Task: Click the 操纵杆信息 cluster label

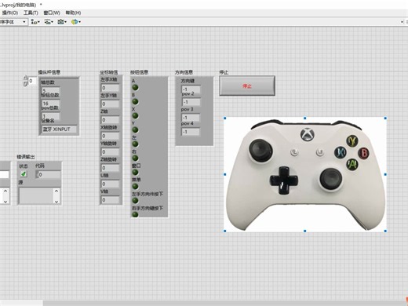Action: coord(49,72)
